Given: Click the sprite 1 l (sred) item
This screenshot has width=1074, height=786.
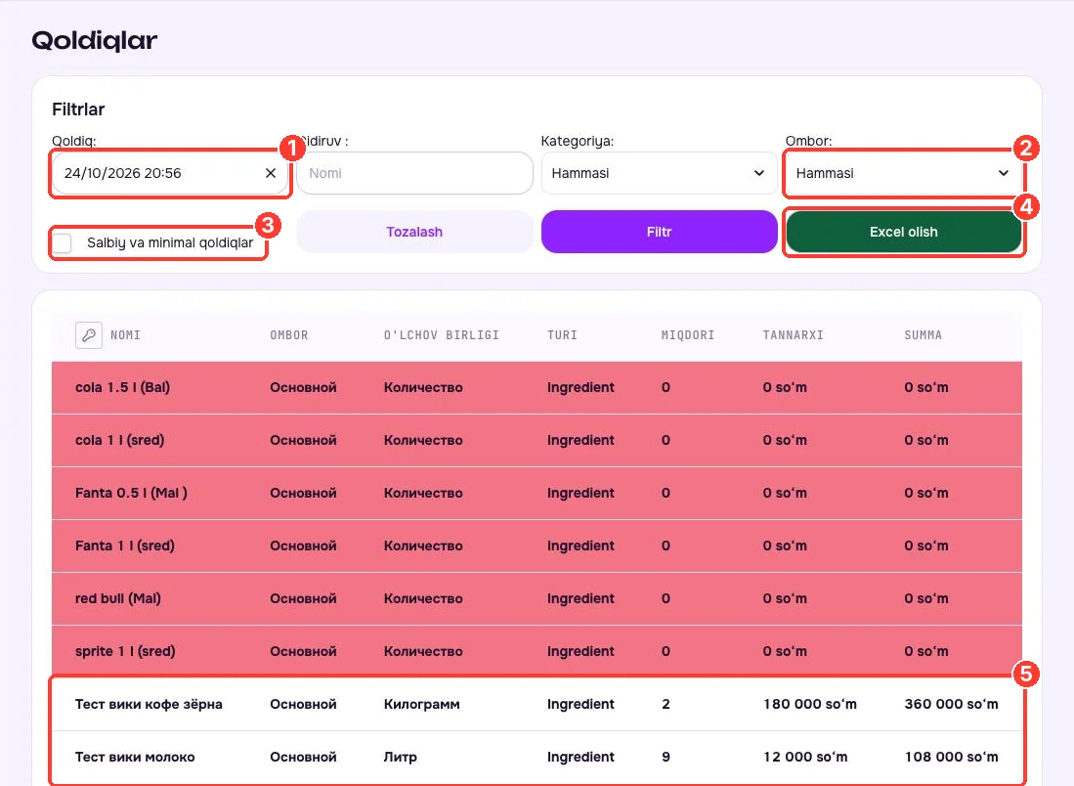Looking at the screenshot, I should [125, 651].
